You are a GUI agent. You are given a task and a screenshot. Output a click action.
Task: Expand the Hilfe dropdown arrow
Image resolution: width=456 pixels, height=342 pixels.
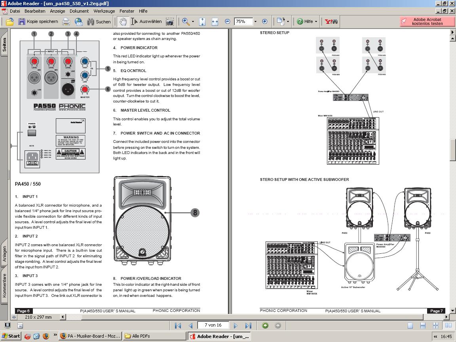point(316,21)
